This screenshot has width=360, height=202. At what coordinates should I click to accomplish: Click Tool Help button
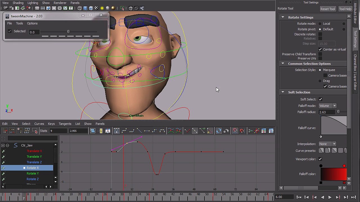click(x=345, y=9)
